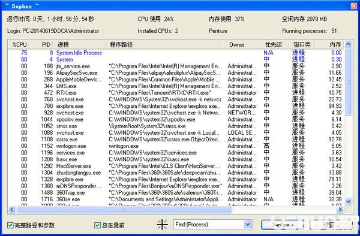Sort by the 程序路径 column header

coord(164,45)
